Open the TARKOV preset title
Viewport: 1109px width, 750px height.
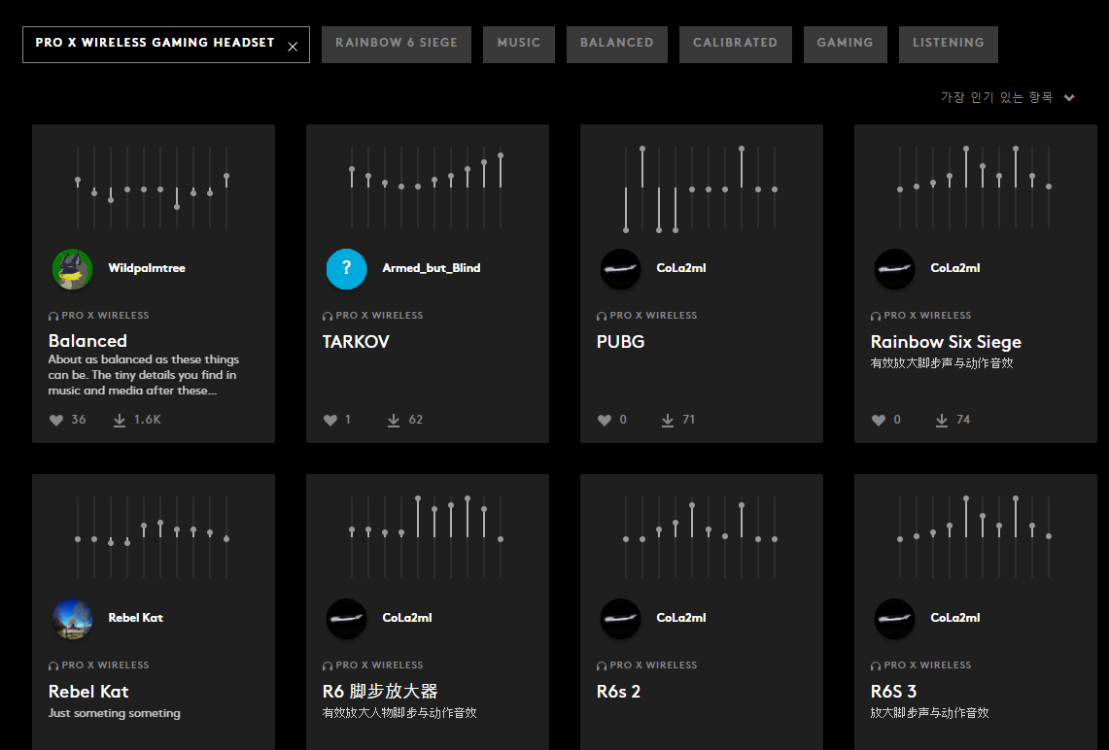point(356,341)
